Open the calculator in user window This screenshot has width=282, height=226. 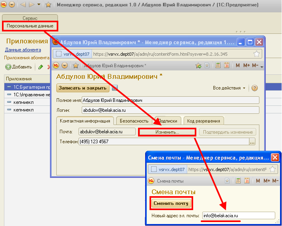(218, 65)
